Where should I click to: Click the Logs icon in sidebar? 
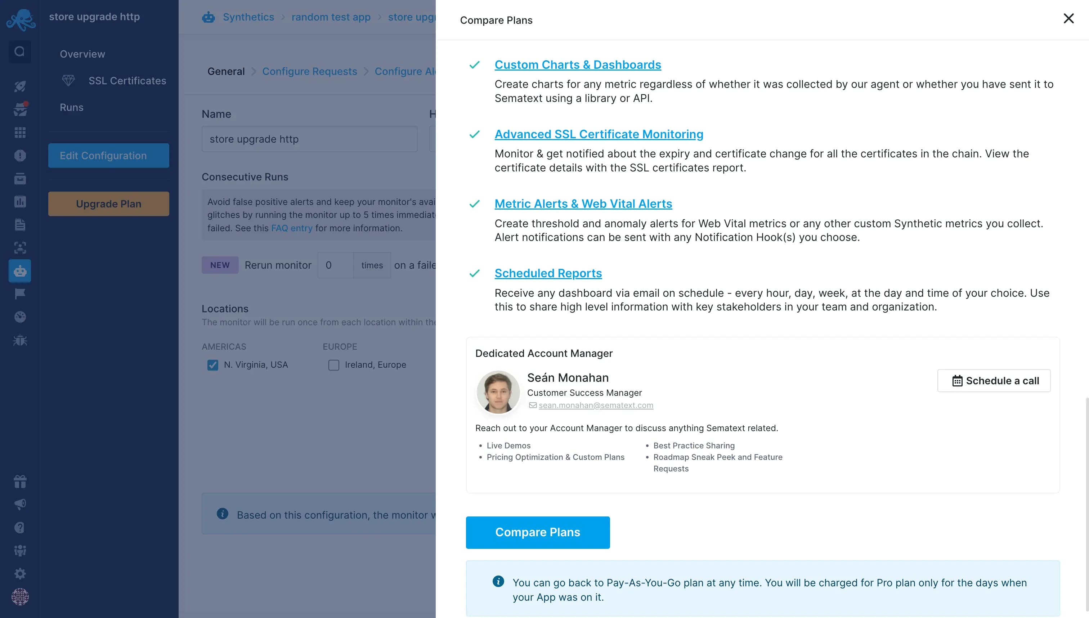pos(20,224)
